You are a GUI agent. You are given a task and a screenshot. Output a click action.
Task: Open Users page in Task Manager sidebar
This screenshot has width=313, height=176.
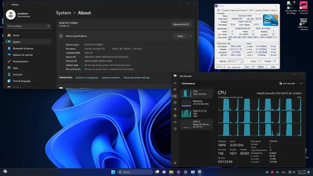click(x=175, y=116)
